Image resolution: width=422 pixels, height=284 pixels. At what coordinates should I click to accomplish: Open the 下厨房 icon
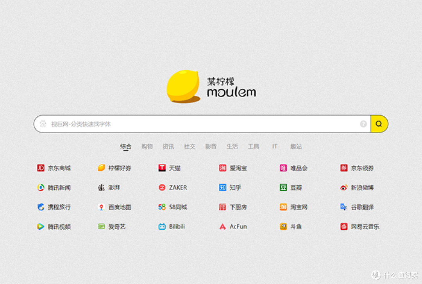point(223,207)
